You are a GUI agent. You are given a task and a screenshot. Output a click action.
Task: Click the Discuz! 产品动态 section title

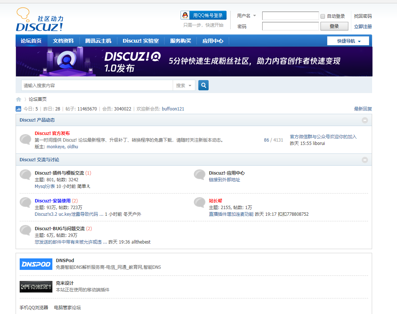37,120
